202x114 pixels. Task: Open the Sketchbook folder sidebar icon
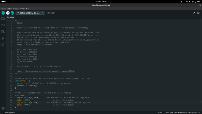[3, 18]
